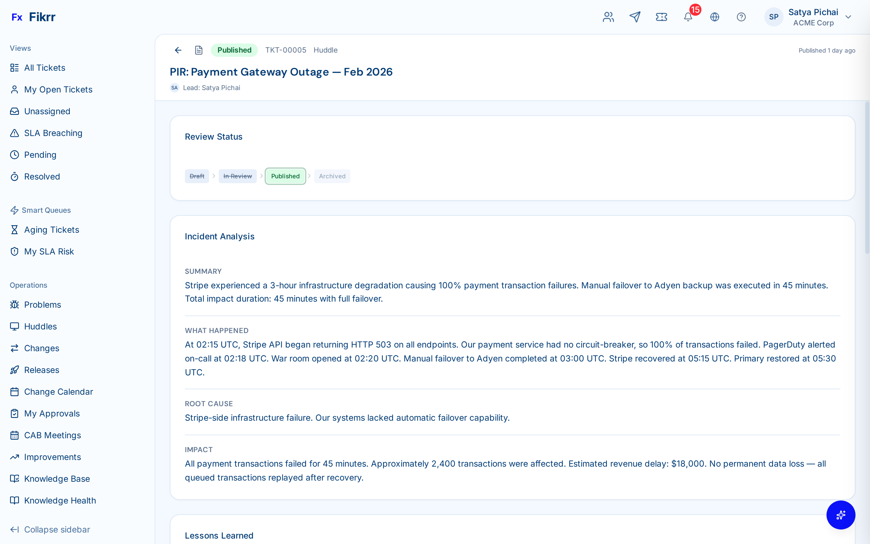The image size is (870, 544).
Task: Click the document icon next to the Published badge
Action: (x=199, y=50)
